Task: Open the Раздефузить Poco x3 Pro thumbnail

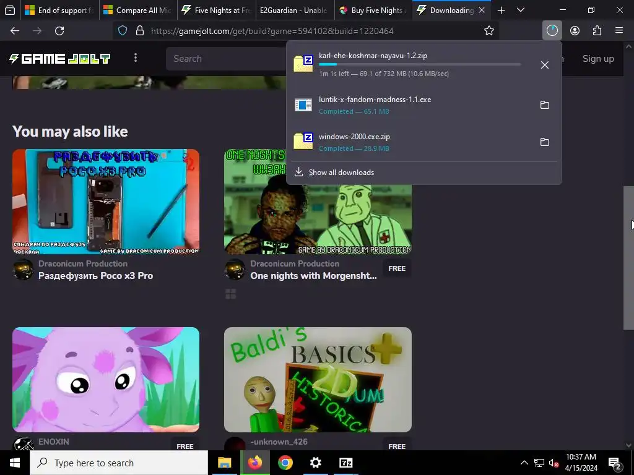Action: pos(106,202)
